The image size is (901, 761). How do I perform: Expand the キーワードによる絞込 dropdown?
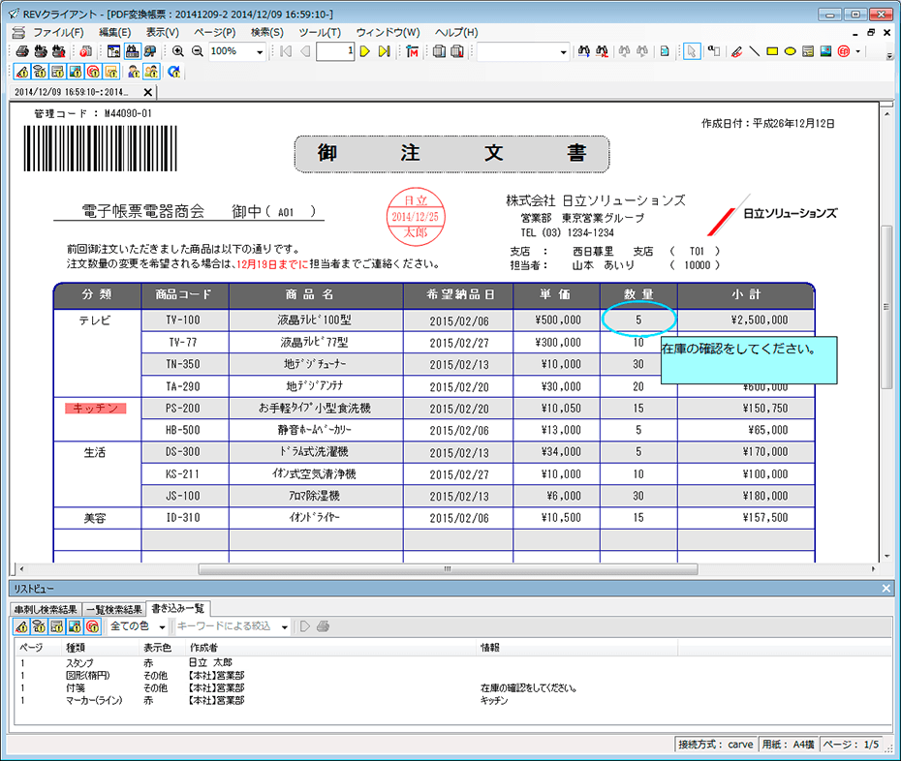pos(285,627)
